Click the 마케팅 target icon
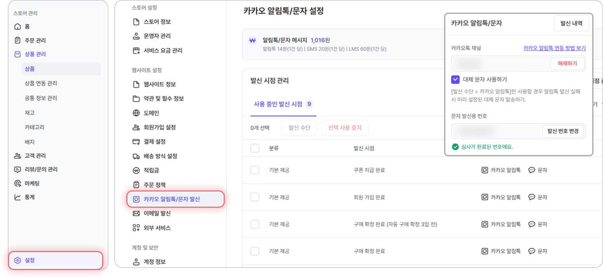This screenshot has width=603, height=278. tap(17, 183)
